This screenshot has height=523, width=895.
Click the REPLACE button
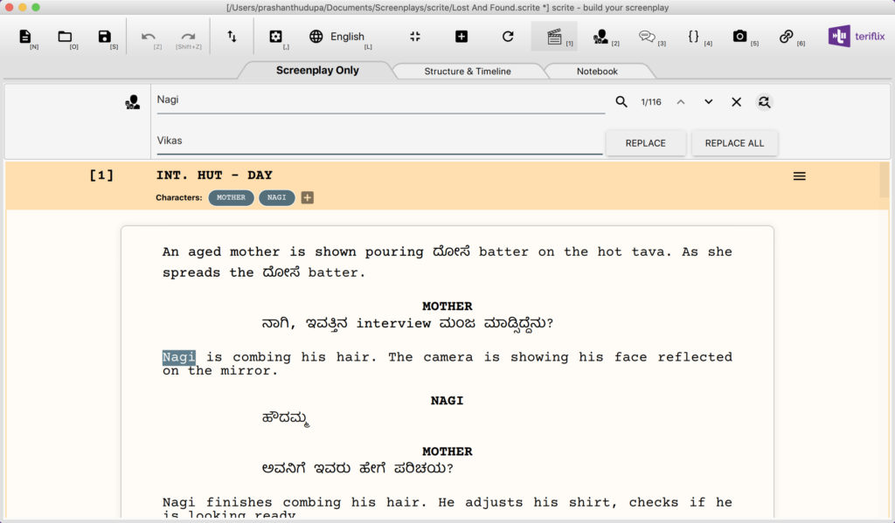[645, 143]
